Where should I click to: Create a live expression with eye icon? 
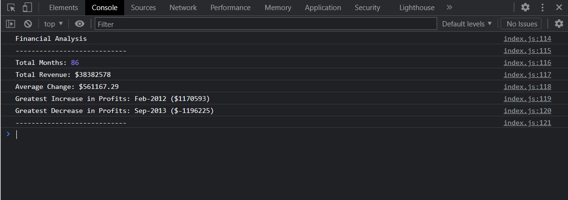pyautogui.click(x=80, y=24)
